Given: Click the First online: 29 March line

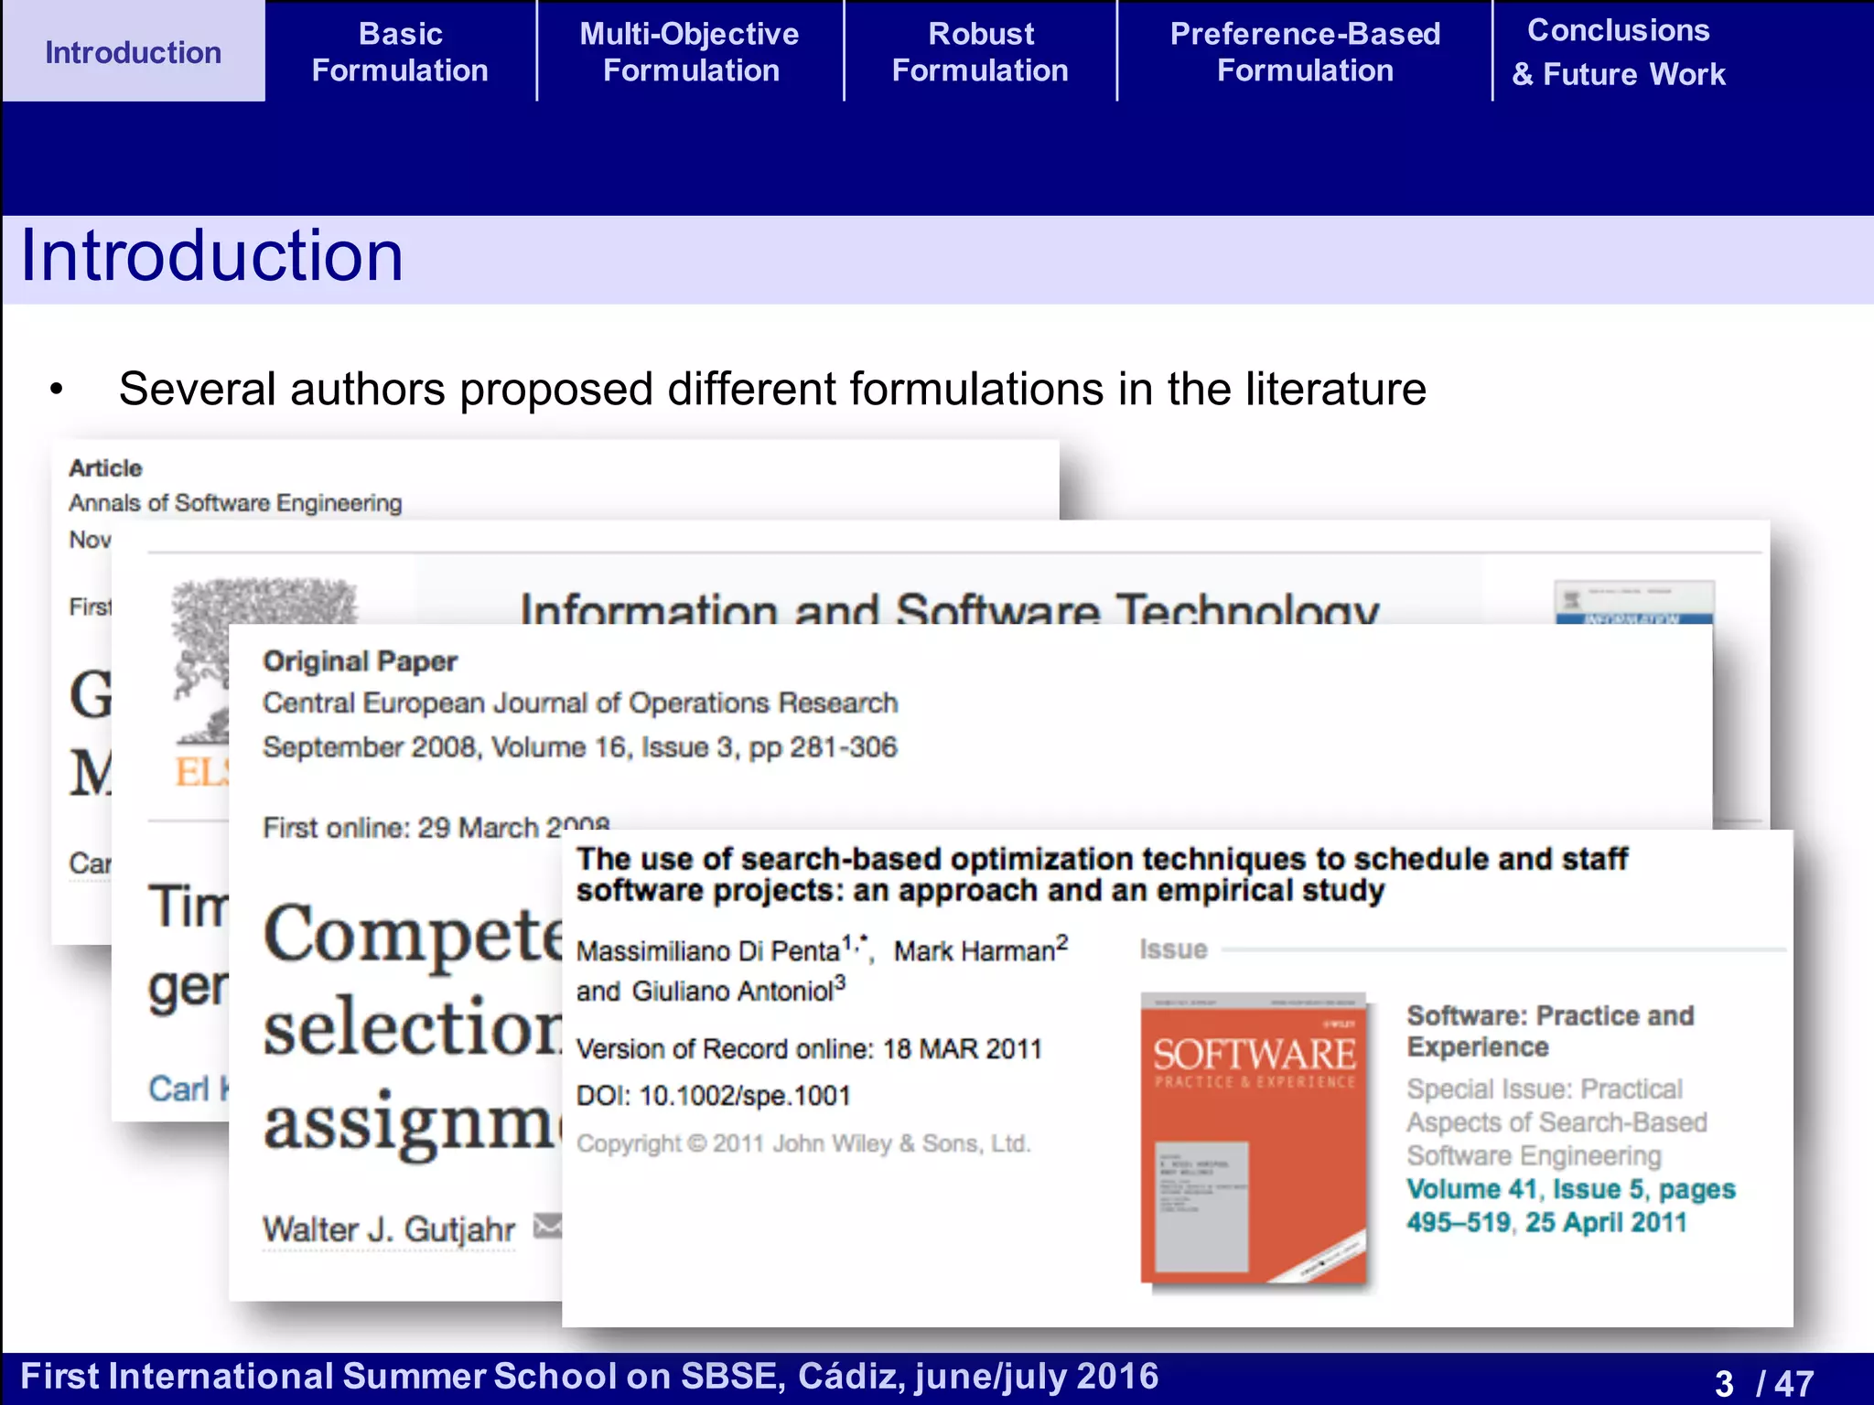Looking at the screenshot, I should (436, 827).
